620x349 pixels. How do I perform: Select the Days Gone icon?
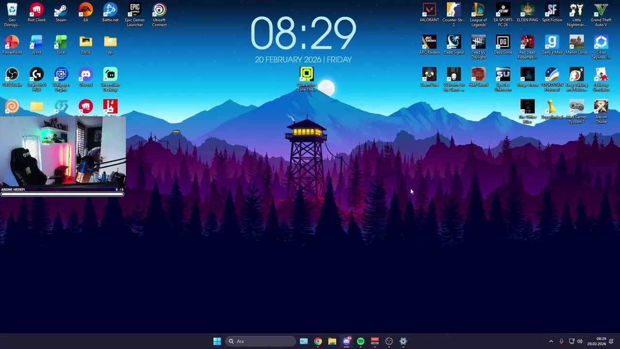[503, 45]
